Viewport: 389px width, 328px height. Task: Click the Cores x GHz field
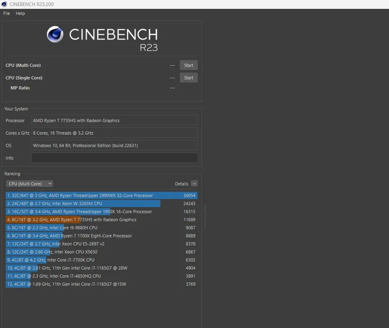[114, 133]
